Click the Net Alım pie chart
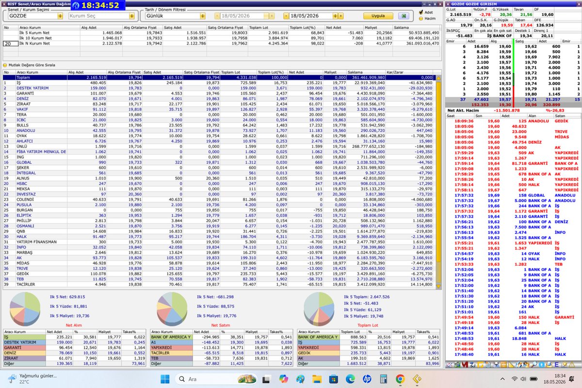 pyautogui.click(x=26, y=308)
